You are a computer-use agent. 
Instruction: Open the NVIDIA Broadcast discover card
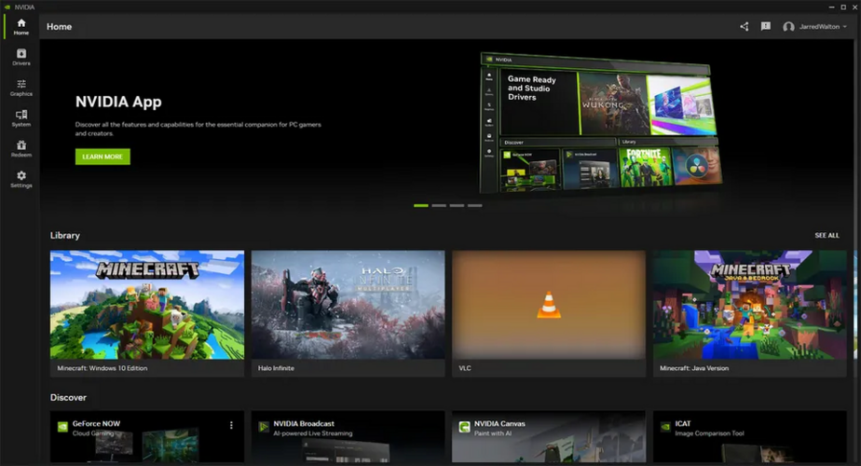pyautogui.click(x=348, y=436)
